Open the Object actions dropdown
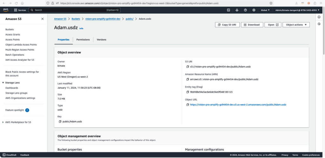 pyautogui.click(x=296, y=25)
